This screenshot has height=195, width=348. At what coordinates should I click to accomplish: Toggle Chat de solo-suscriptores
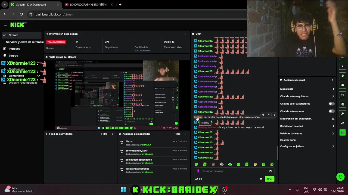[331, 104]
